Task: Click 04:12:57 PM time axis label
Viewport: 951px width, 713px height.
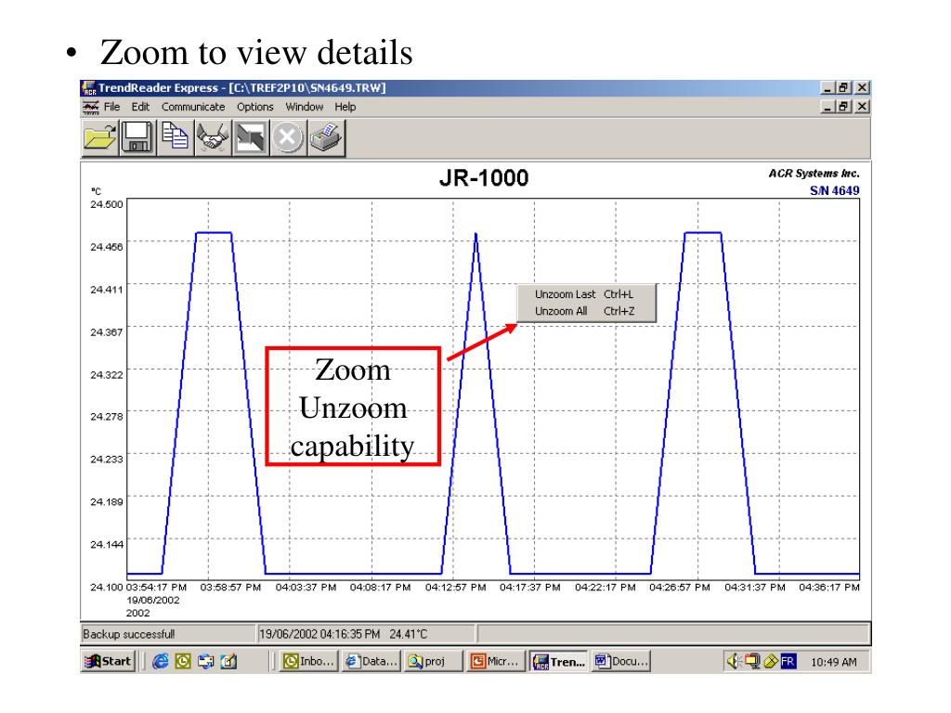Action: point(455,587)
